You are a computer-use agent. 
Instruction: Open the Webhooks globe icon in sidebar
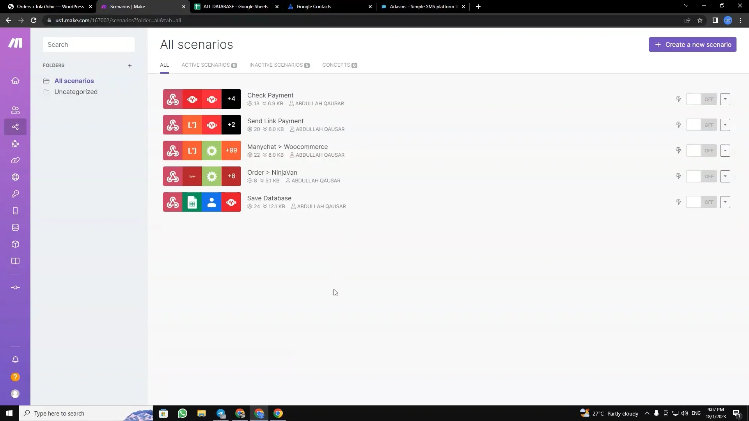tap(15, 177)
